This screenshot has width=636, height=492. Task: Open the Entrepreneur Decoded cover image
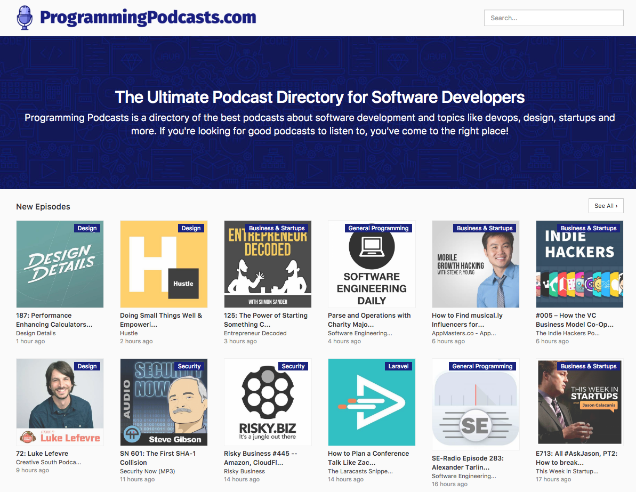coord(268,264)
